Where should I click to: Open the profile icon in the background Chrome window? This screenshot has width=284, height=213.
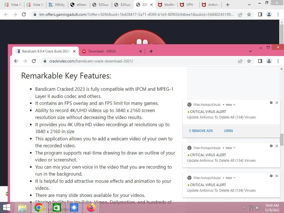(269, 14)
